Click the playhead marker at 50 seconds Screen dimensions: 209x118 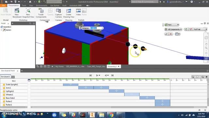click(x=170, y=80)
